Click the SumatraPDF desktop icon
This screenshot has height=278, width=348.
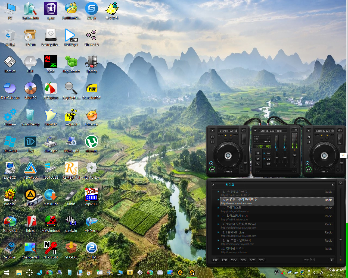91,91
